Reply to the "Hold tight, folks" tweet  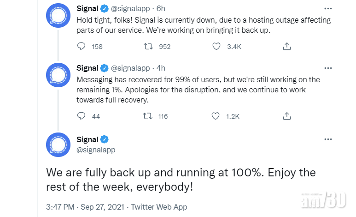tap(82, 46)
